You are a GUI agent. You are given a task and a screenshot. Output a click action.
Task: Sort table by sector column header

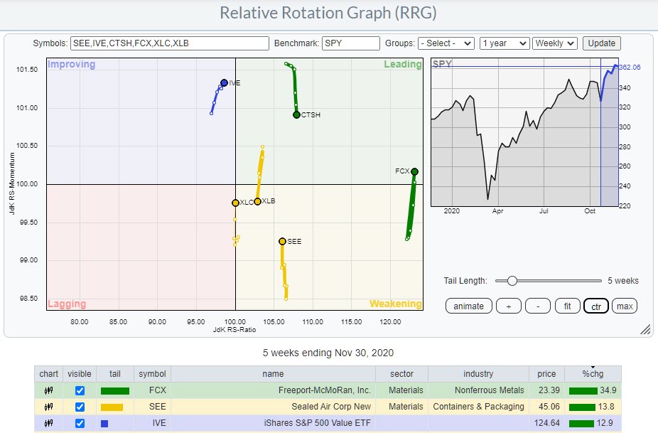coord(407,374)
